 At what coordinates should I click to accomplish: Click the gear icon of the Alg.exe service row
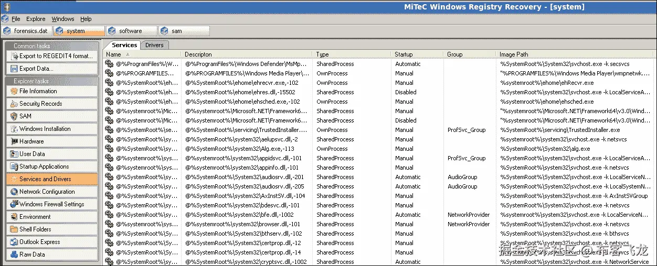point(109,149)
